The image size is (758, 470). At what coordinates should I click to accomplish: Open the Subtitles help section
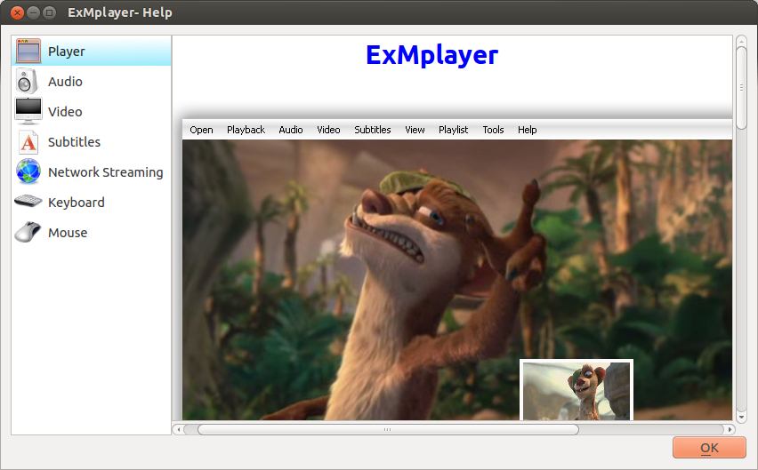point(92,142)
